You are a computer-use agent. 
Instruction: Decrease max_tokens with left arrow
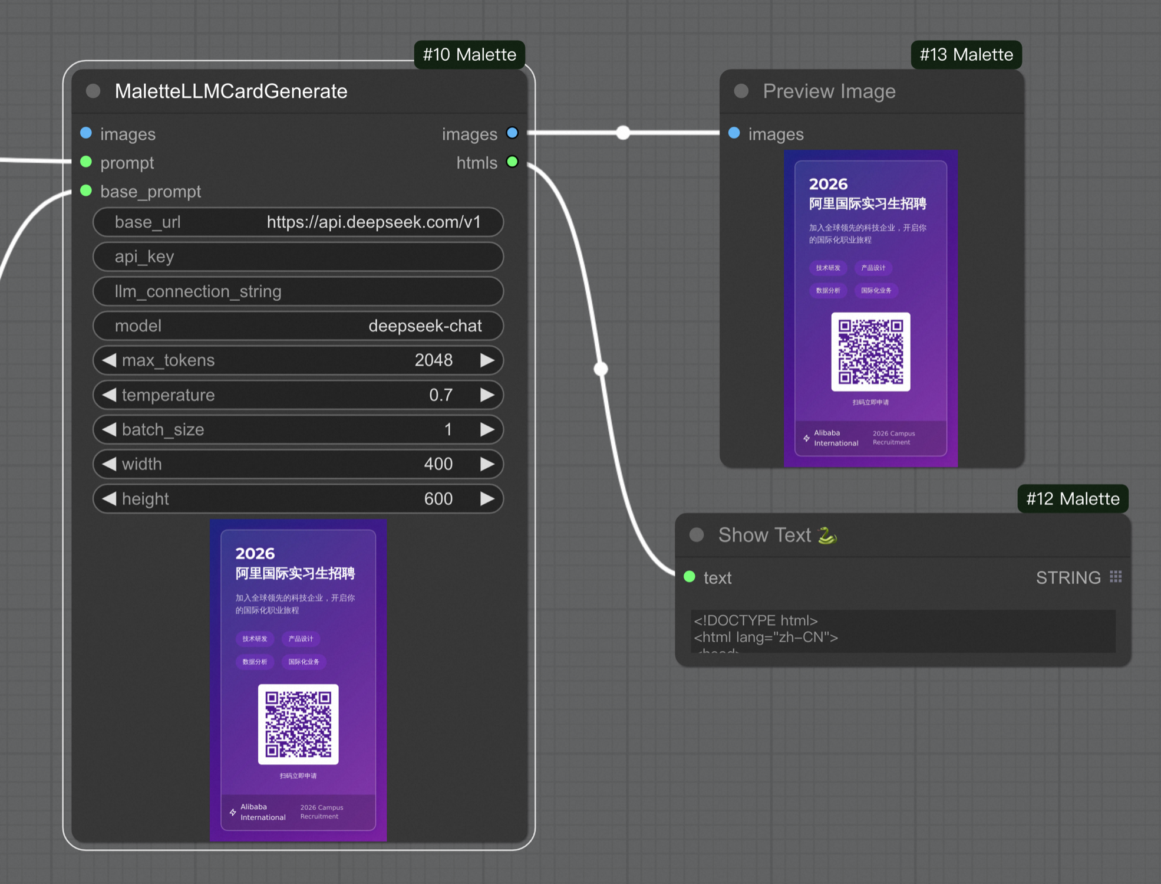tap(109, 360)
